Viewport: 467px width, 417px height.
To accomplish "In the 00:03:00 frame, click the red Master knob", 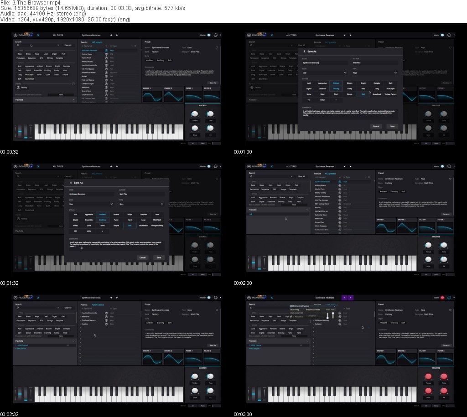I will coord(442,298).
